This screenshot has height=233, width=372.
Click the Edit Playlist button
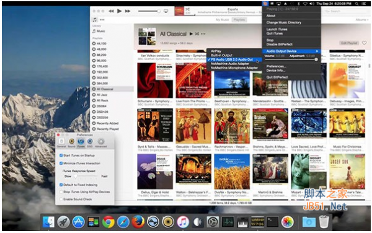[349, 43]
